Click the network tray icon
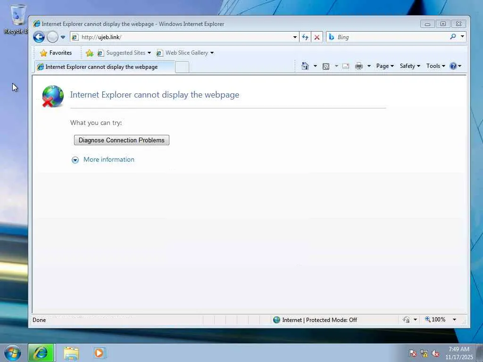Viewport: 483px width, 362px height. coord(424,354)
